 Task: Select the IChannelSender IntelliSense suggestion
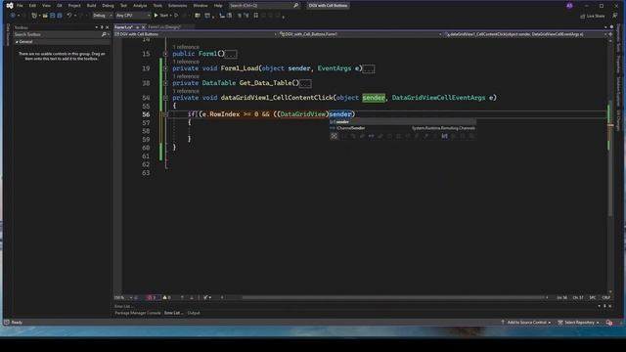402,128
